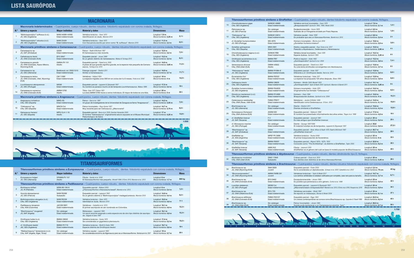Click specimen number 'MPG CLH-1-16'

[x=63, y=112]
